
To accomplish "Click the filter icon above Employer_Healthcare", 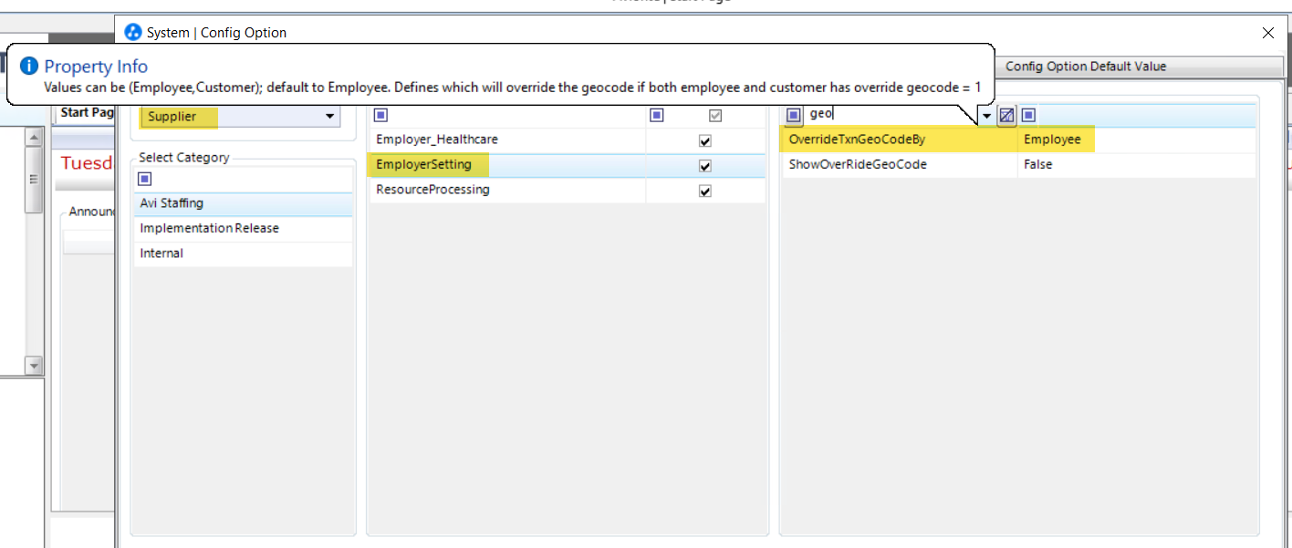I will (381, 115).
